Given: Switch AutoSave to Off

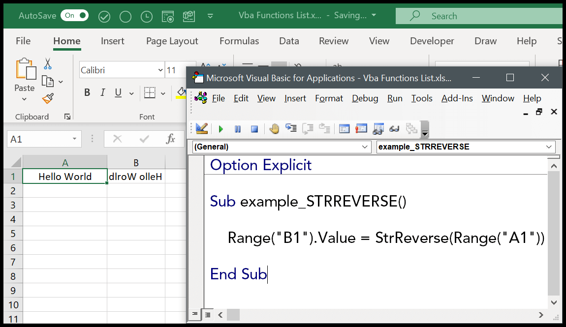Looking at the screenshot, I should point(74,15).
